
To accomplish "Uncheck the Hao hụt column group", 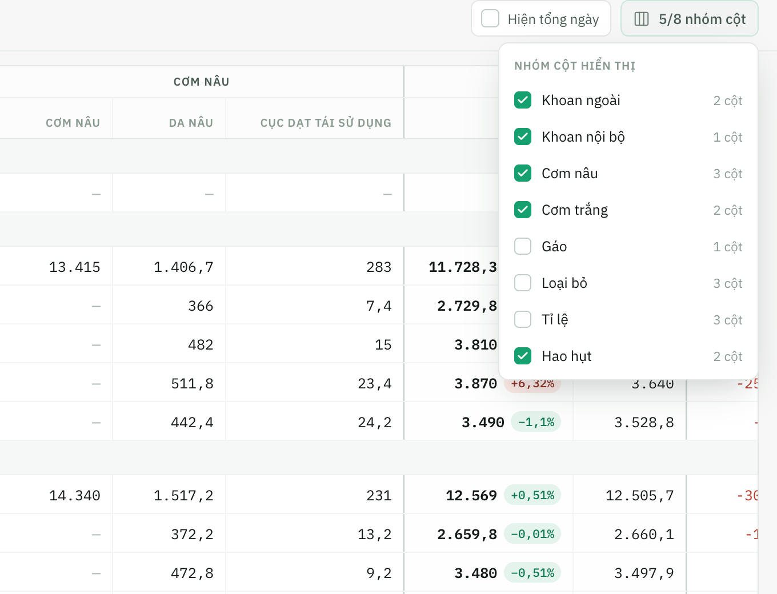I will click(x=523, y=356).
